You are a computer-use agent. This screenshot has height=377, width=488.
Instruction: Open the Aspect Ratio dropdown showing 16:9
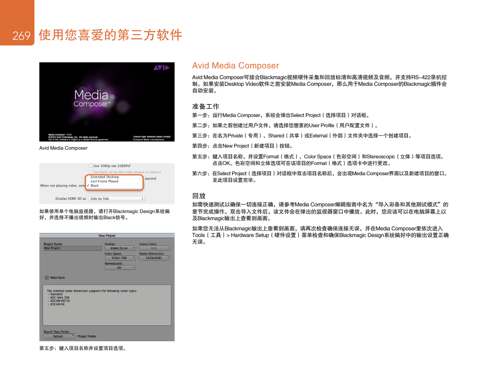tap(154, 248)
